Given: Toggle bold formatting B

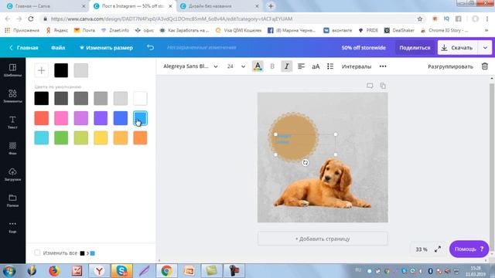Looking at the screenshot, I should (x=272, y=66).
